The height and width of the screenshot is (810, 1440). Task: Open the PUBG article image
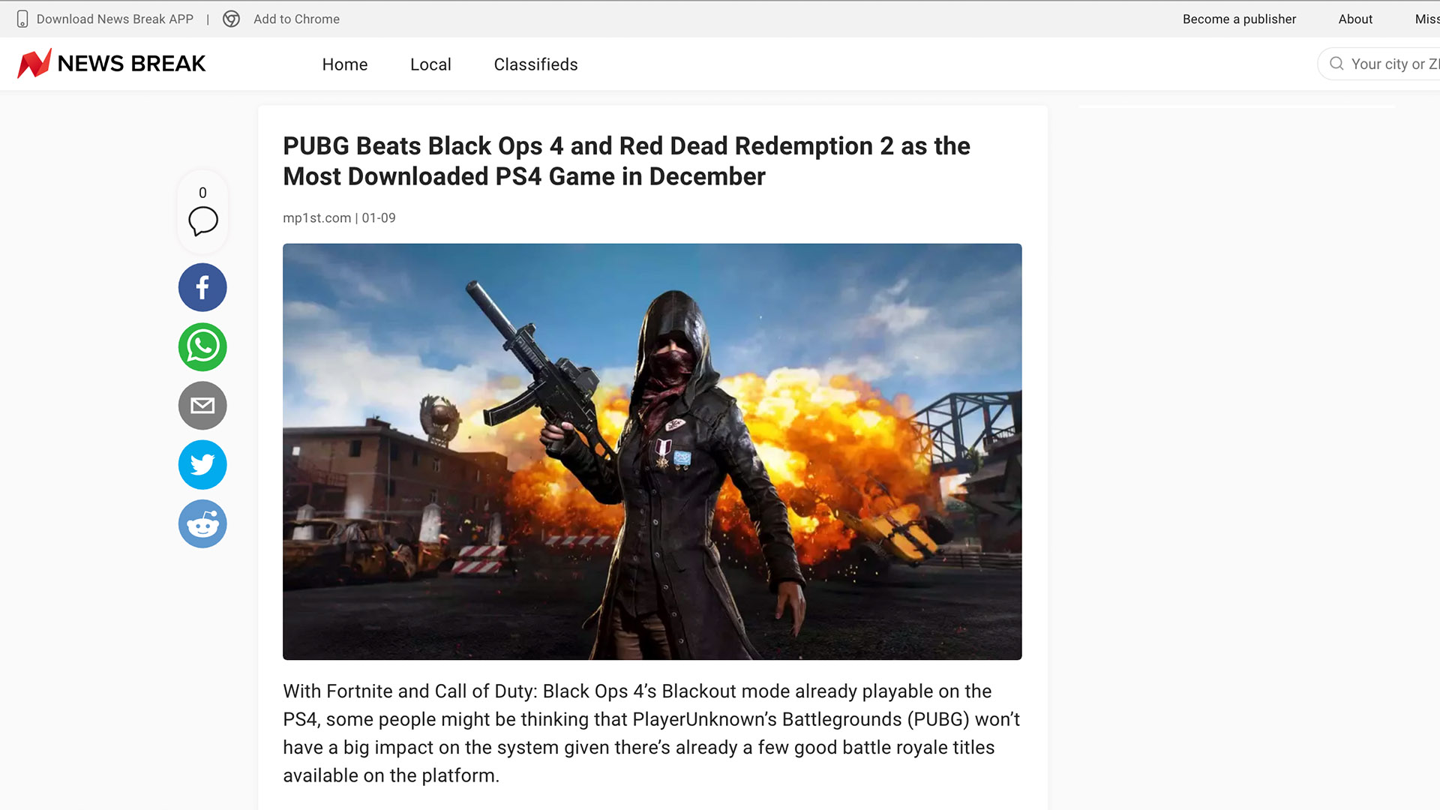click(x=652, y=451)
